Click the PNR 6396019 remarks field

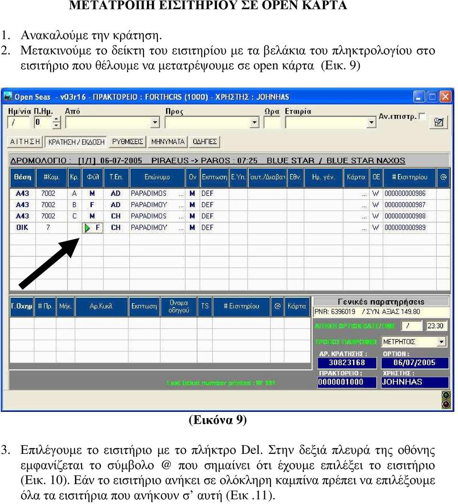pyautogui.click(x=381, y=312)
